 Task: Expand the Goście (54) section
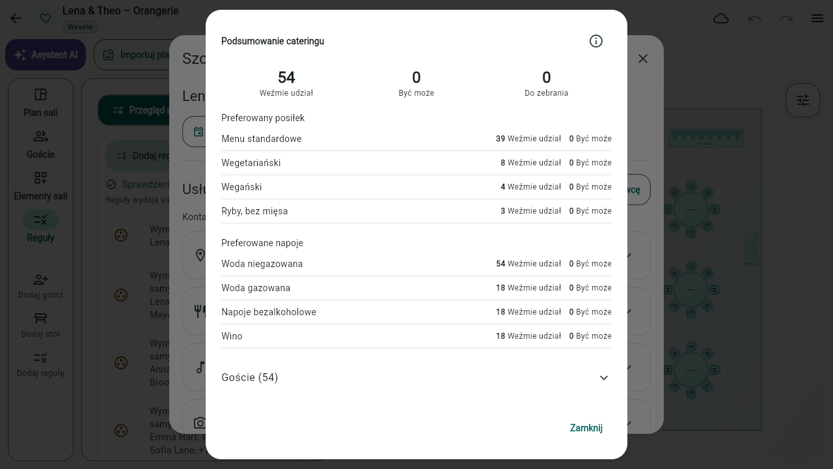pos(416,378)
